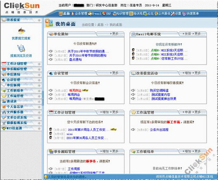Click the megaphone icon in the 单位通知 panel header
Viewport: 218px width, 180px height.
pyautogui.click(x=51, y=34)
